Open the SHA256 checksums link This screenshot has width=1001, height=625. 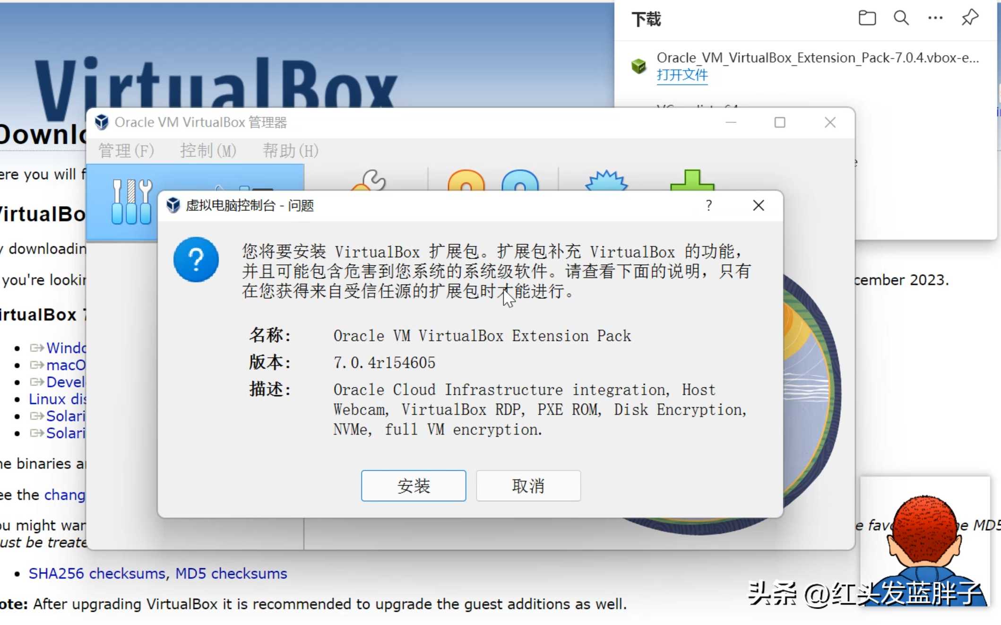(97, 573)
